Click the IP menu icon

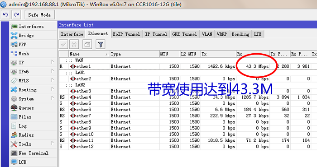pos(14,62)
